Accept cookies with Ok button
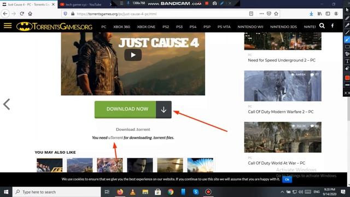 pos(287,179)
